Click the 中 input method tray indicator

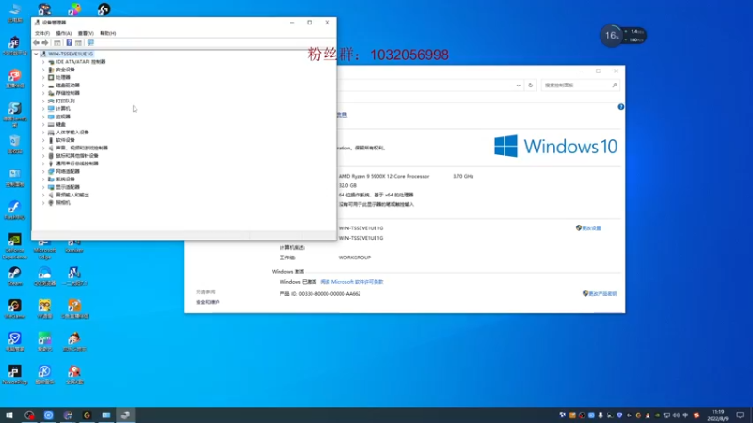pyautogui.click(x=685, y=415)
